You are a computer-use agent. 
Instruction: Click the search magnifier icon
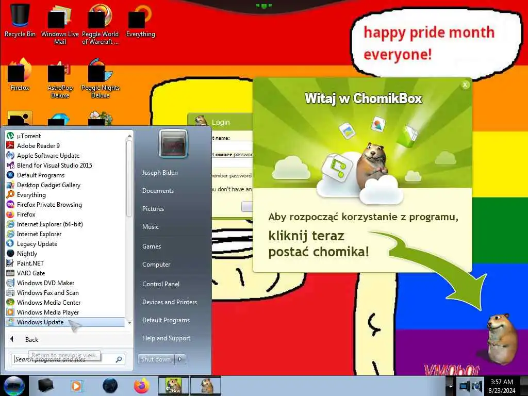(x=119, y=359)
